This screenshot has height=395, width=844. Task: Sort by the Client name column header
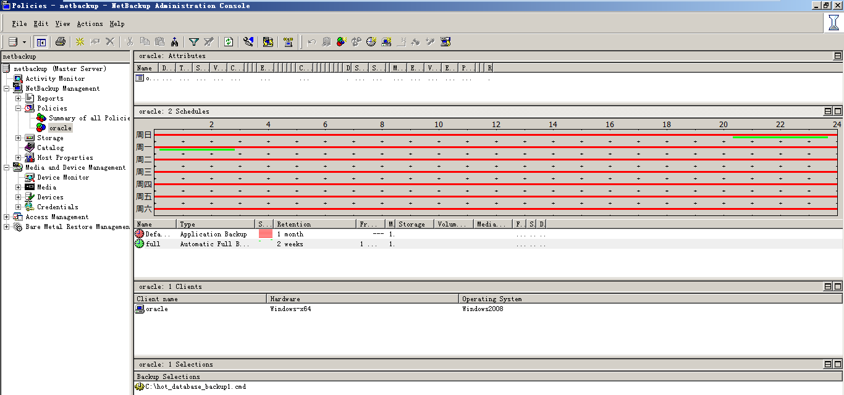[x=200, y=299]
